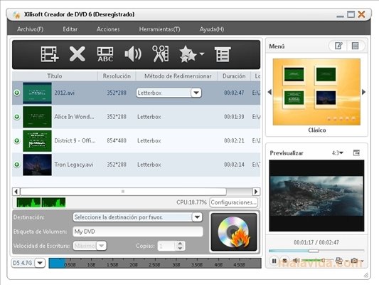Click the Remove (X) toolbar icon

[x=77, y=54]
